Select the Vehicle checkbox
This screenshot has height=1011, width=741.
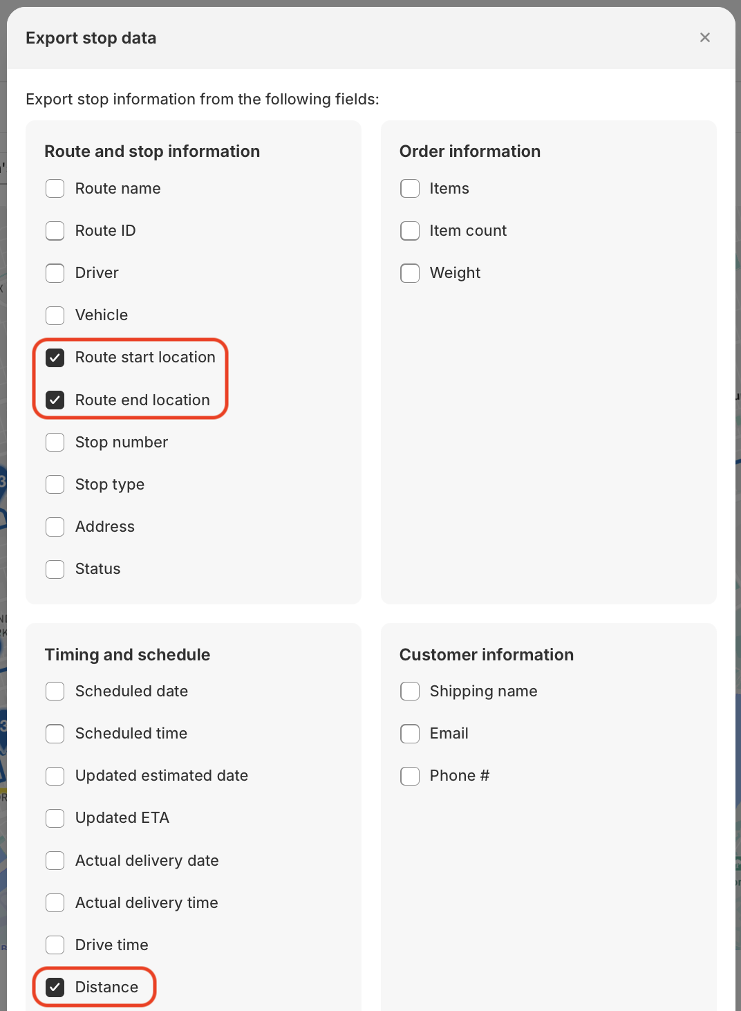click(x=55, y=315)
